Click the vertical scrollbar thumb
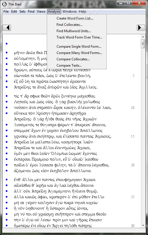 (x=143, y=44)
